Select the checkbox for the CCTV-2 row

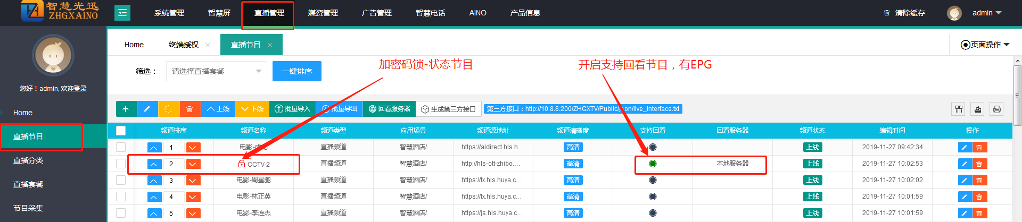[121, 164]
